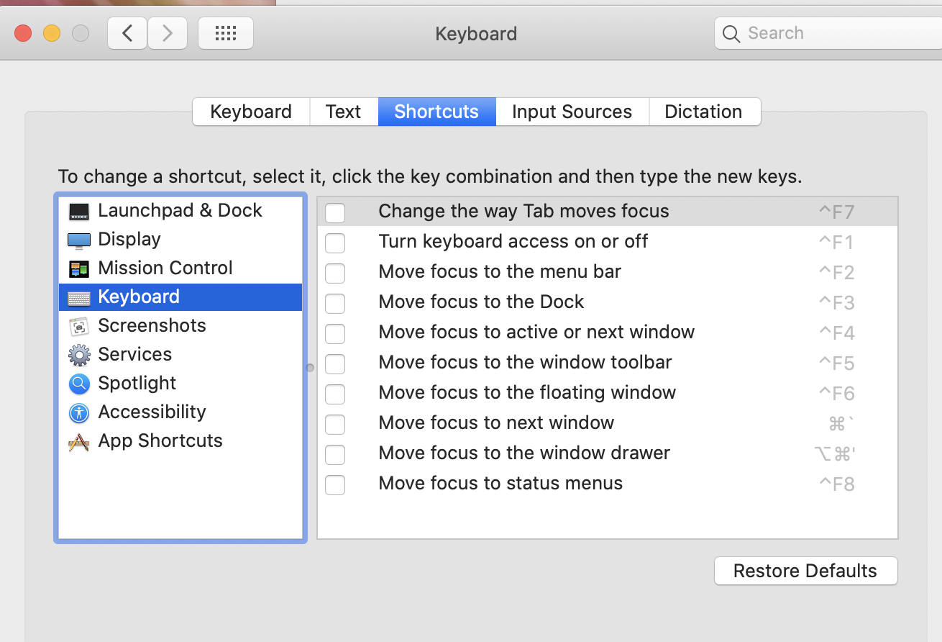Switch to the Input Sources tab
Viewport: 942px width, 642px height.
(572, 112)
